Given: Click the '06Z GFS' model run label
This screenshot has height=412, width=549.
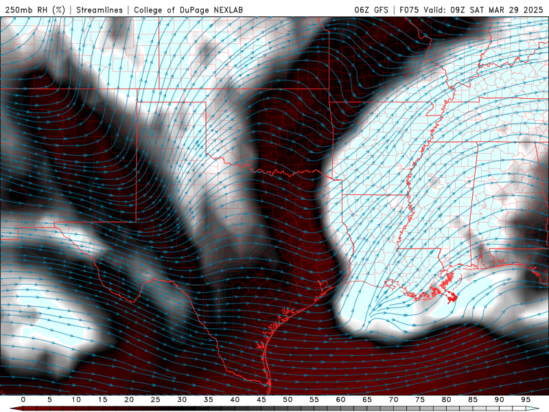Looking at the screenshot, I should (x=371, y=10).
